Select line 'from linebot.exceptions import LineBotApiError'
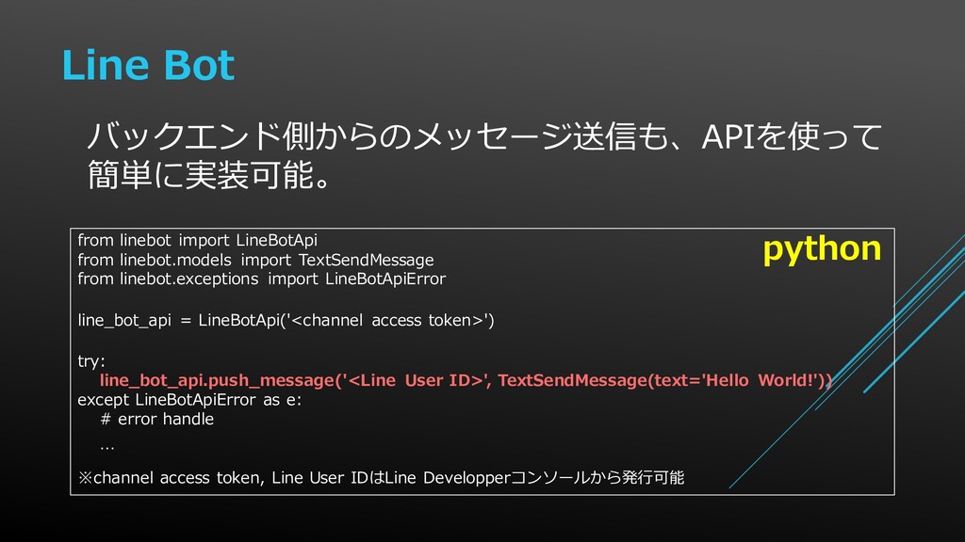Screen dimensions: 965x542 [262, 279]
